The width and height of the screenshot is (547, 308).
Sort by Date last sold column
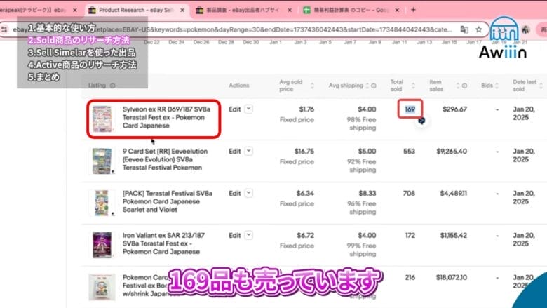pyautogui.click(x=541, y=86)
